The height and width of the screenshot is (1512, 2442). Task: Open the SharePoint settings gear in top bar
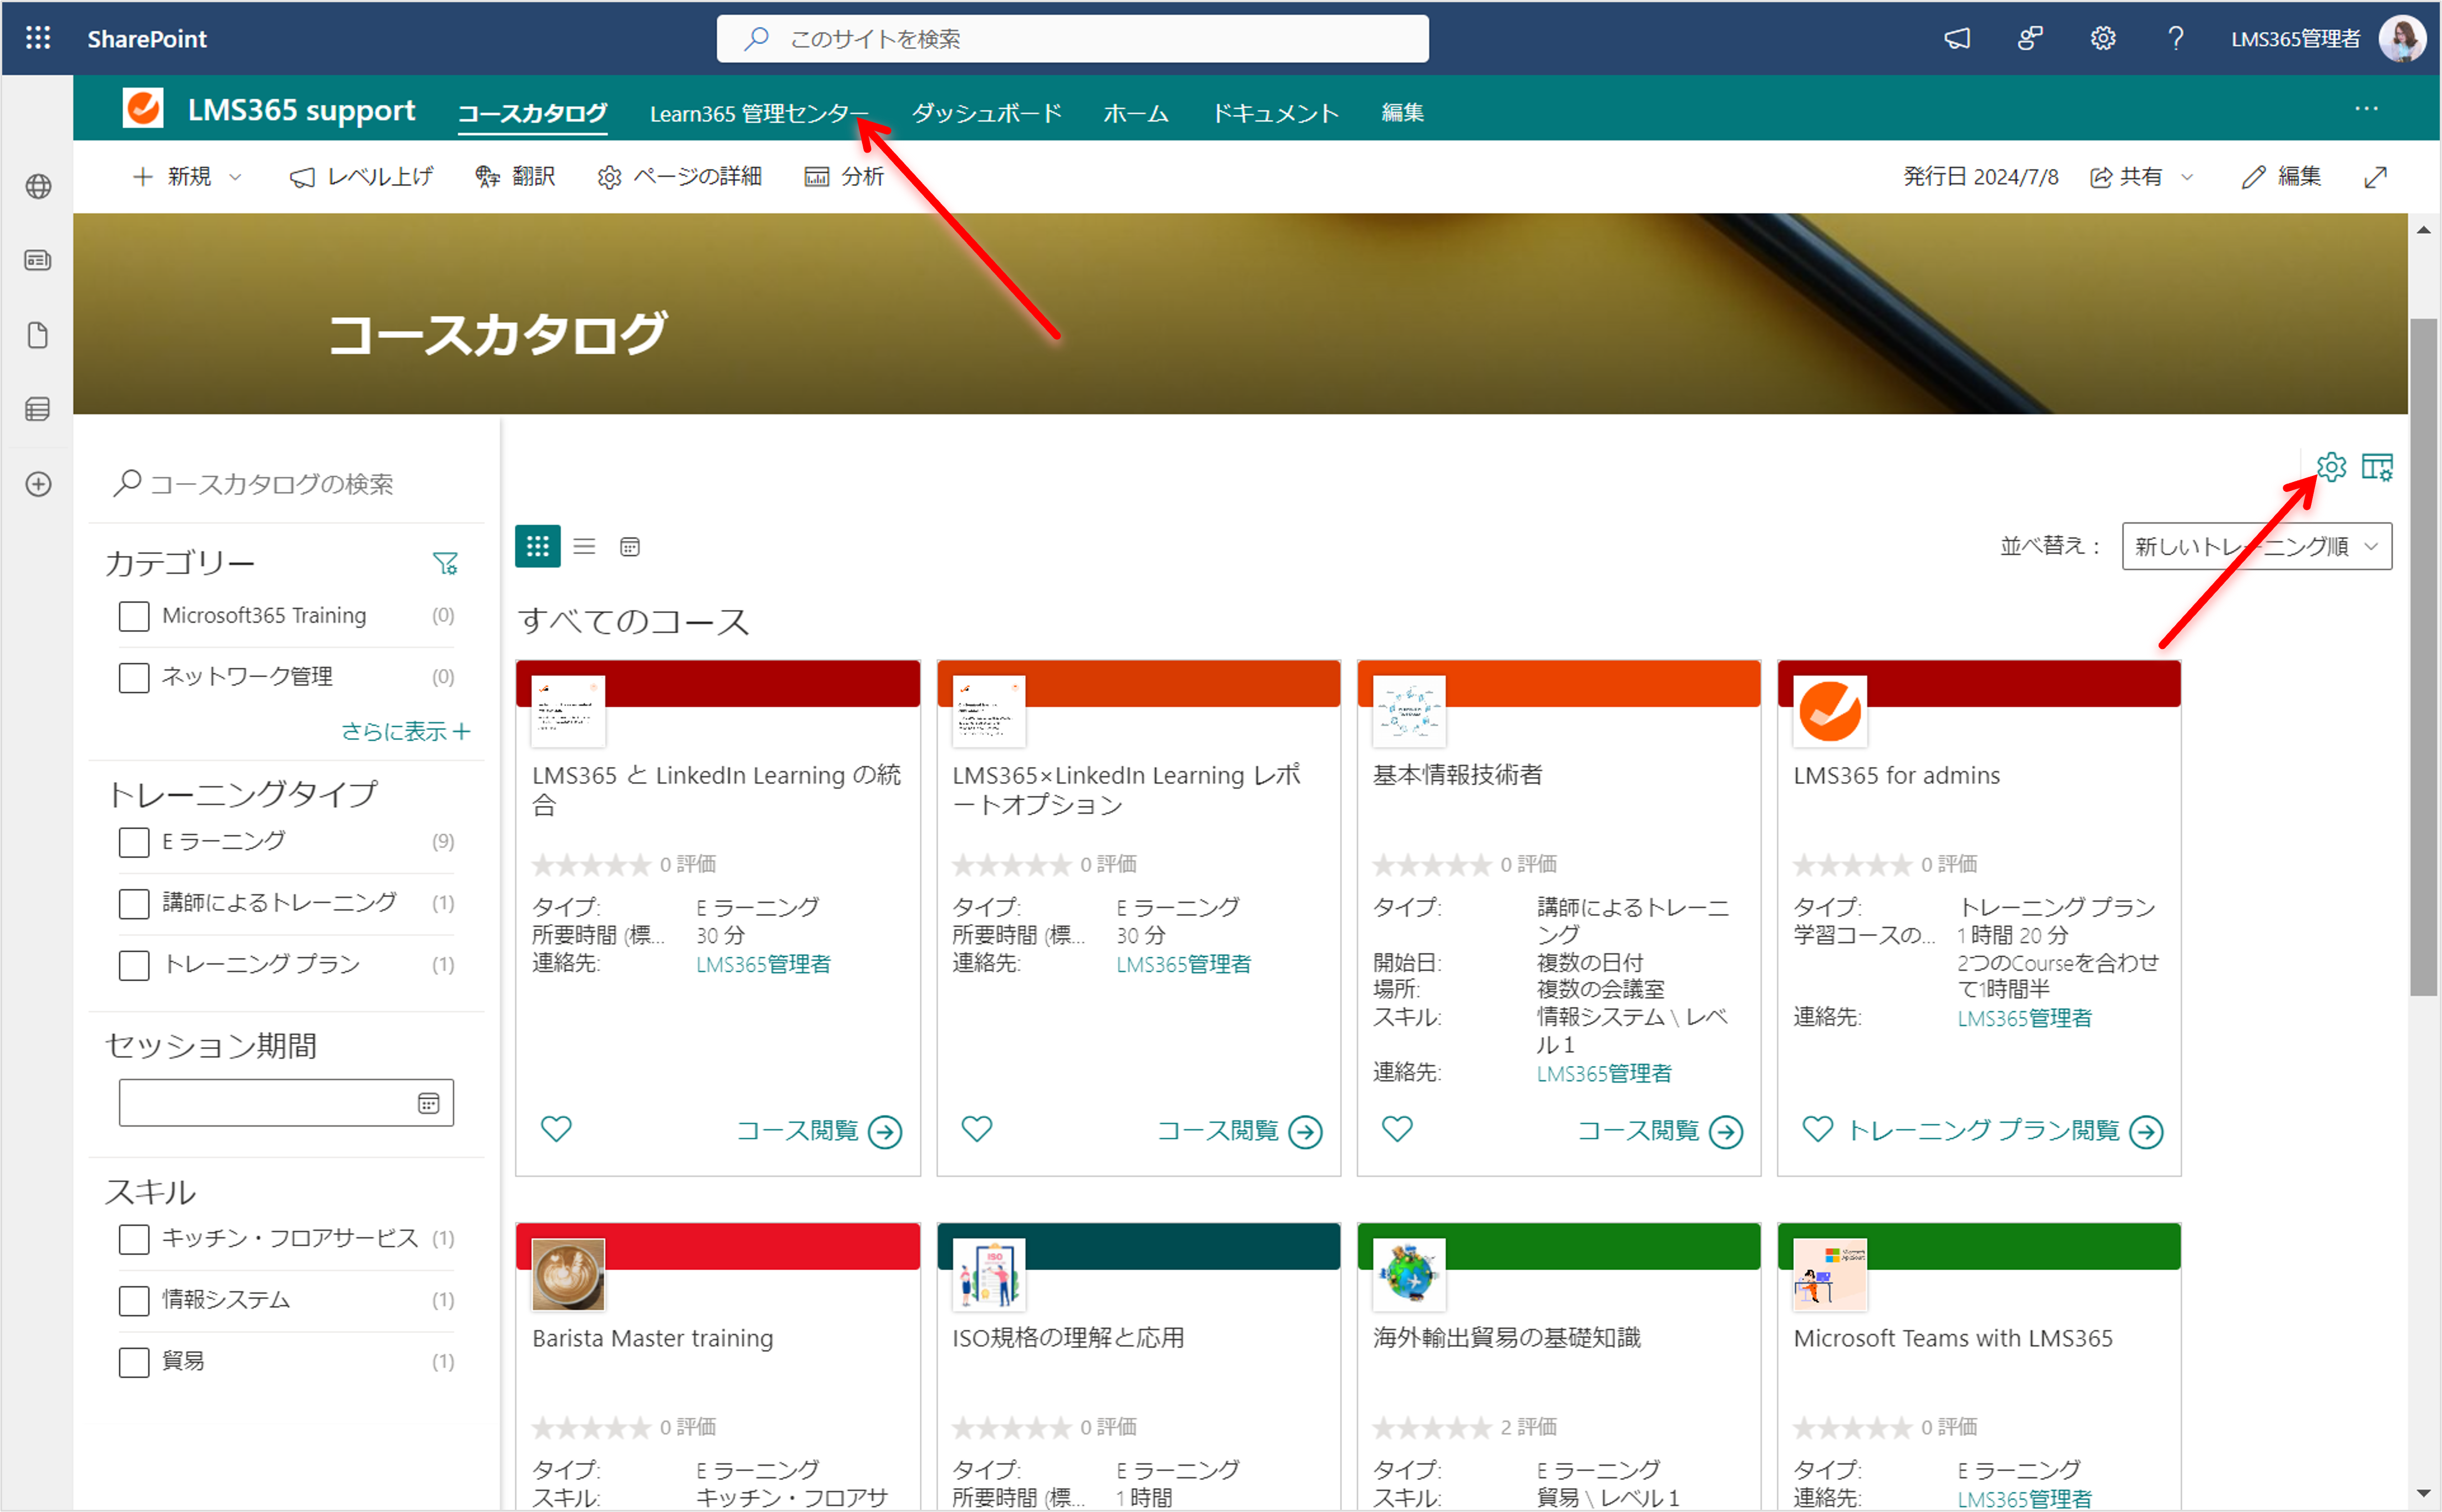pyautogui.click(x=2102, y=38)
